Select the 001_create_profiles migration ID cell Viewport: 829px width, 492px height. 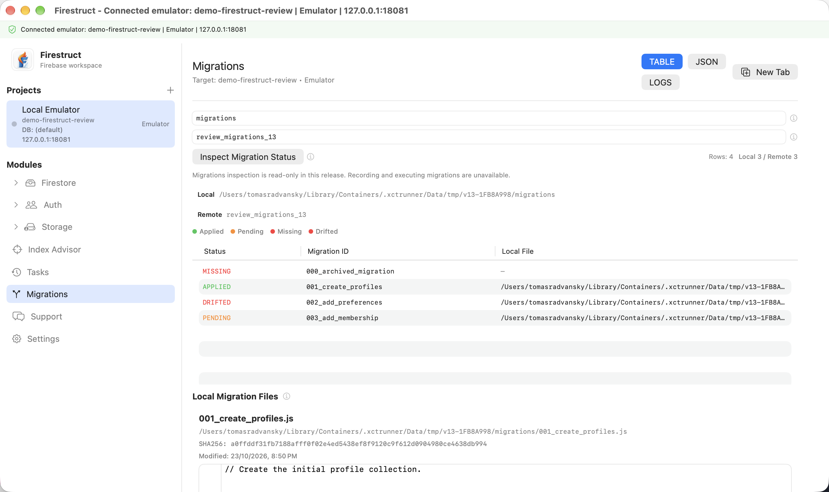[344, 287]
